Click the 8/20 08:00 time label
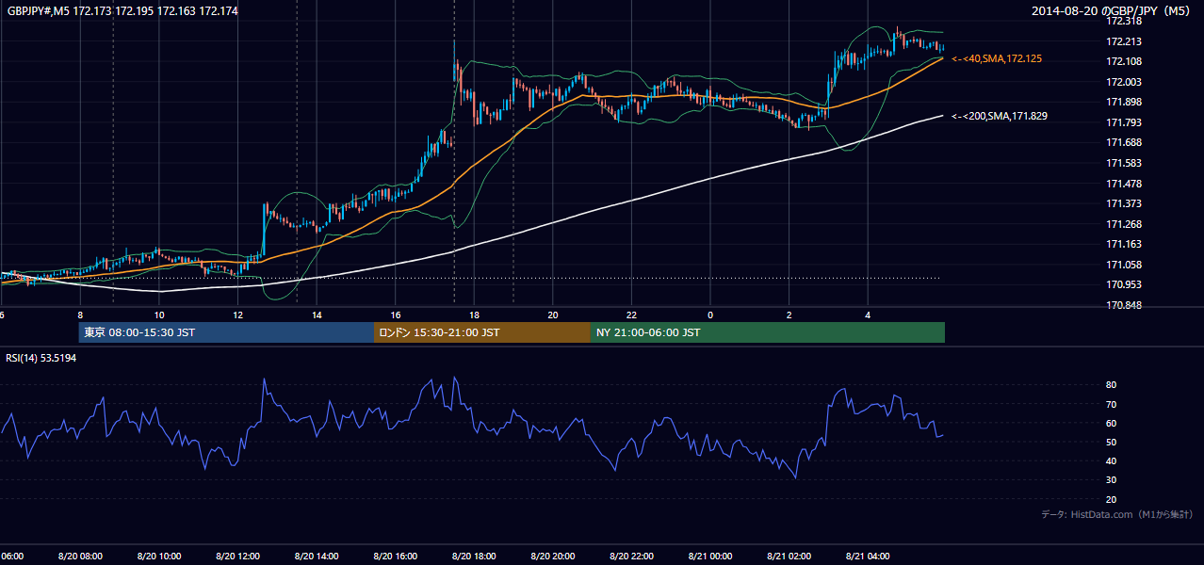Screen dimensions: 1204x565 [x=80, y=557]
